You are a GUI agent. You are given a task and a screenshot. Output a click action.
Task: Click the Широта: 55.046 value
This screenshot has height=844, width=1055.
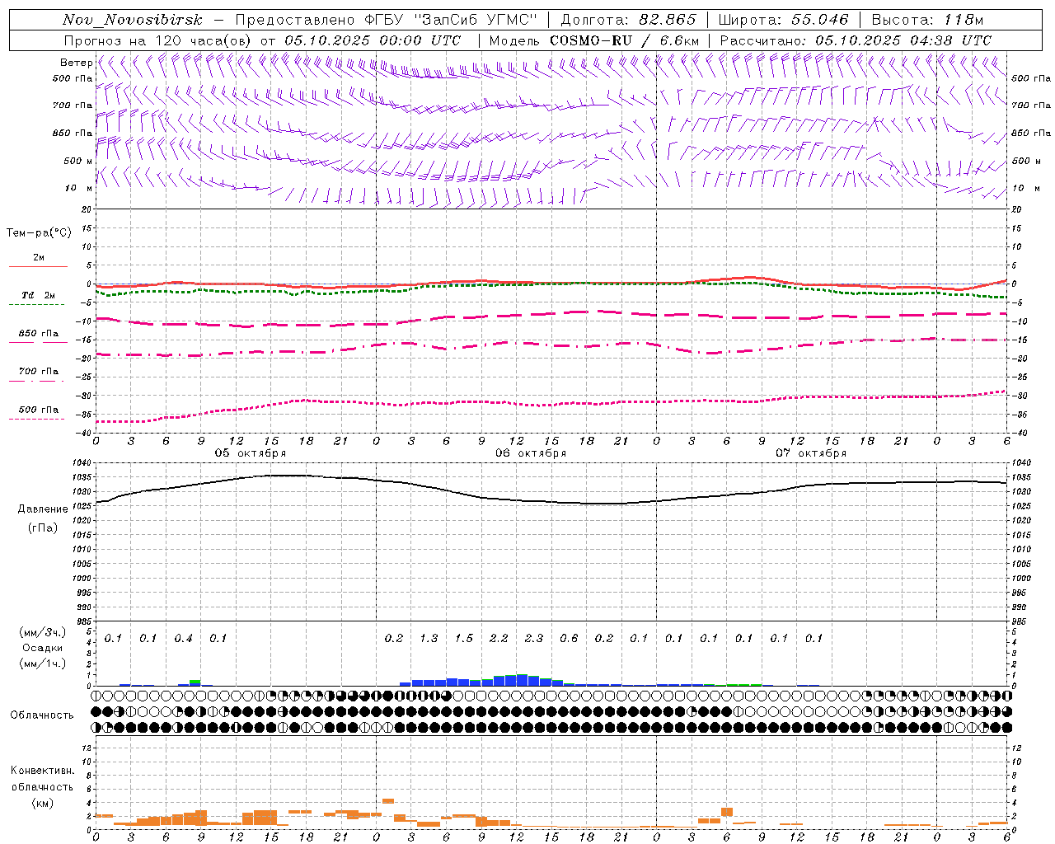(x=783, y=20)
